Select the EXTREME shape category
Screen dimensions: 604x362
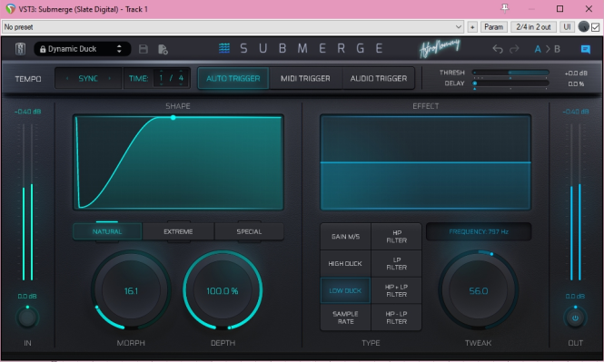click(178, 231)
